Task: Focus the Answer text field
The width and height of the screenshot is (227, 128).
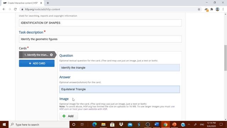Action: click(x=120, y=89)
